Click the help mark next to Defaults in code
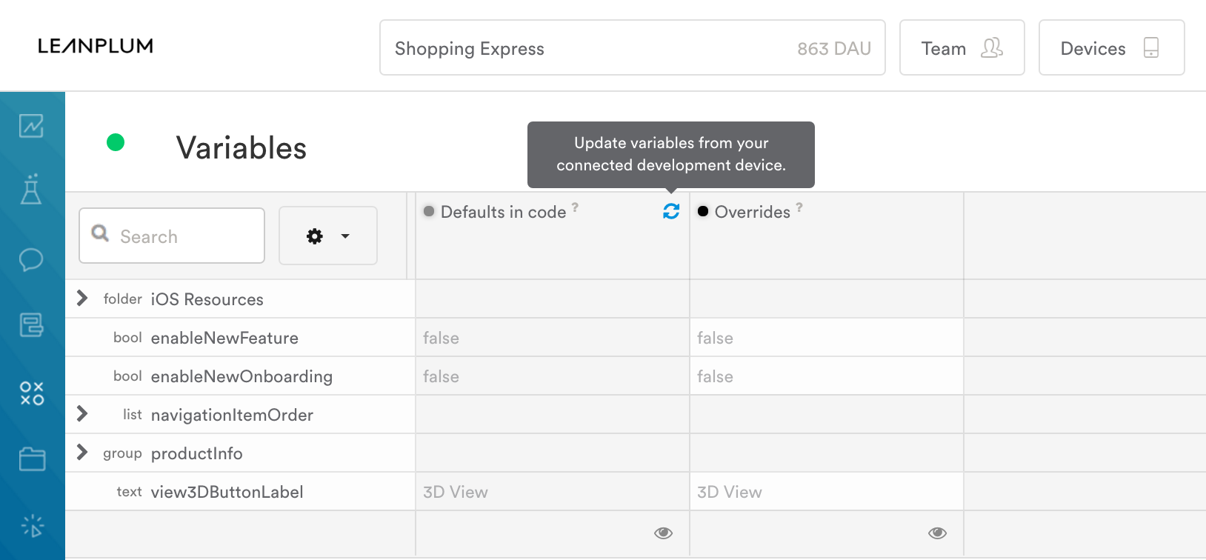This screenshot has height=560, width=1206. point(575,207)
